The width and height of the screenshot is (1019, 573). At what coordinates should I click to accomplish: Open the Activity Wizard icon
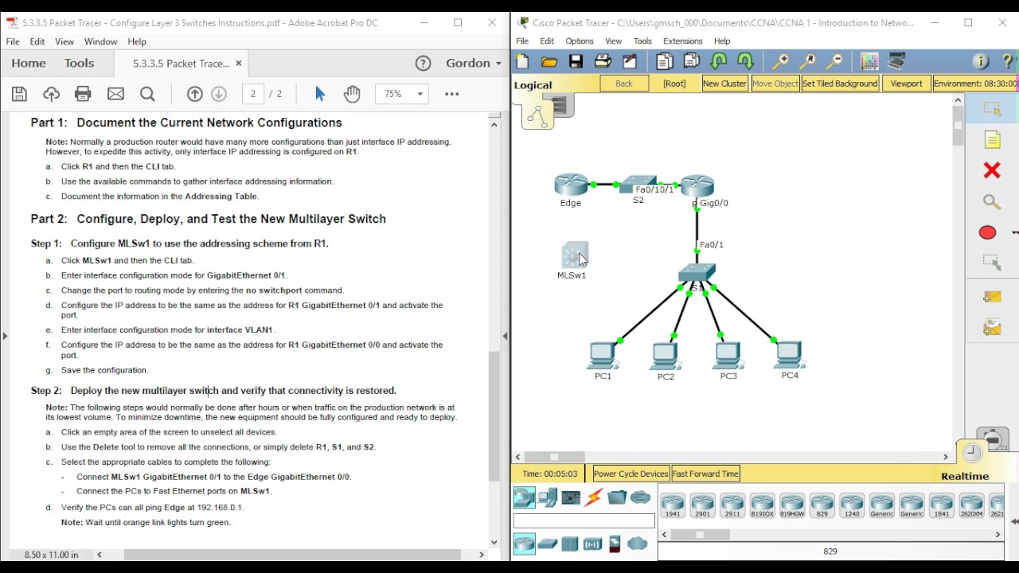click(x=630, y=61)
